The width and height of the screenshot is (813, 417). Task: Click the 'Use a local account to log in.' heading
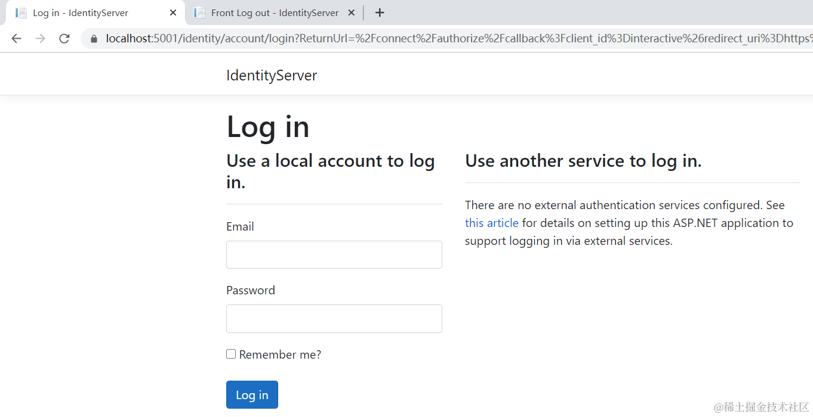[x=331, y=172]
